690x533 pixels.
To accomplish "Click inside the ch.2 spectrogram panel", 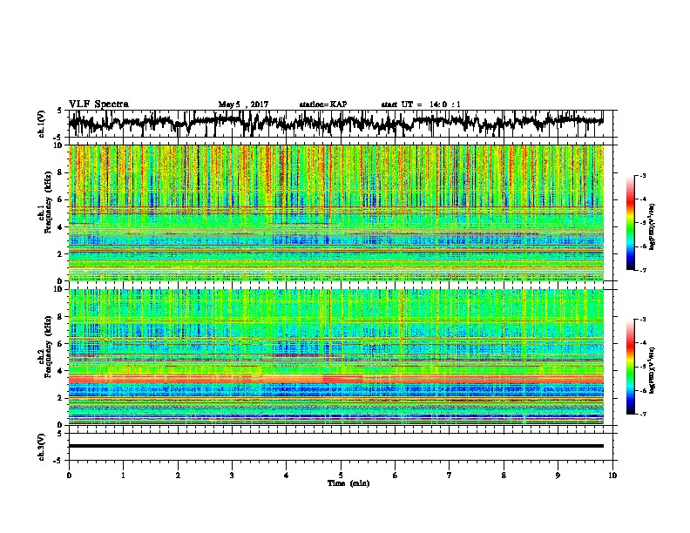I will pyautogui.click(x=335, y=357).
